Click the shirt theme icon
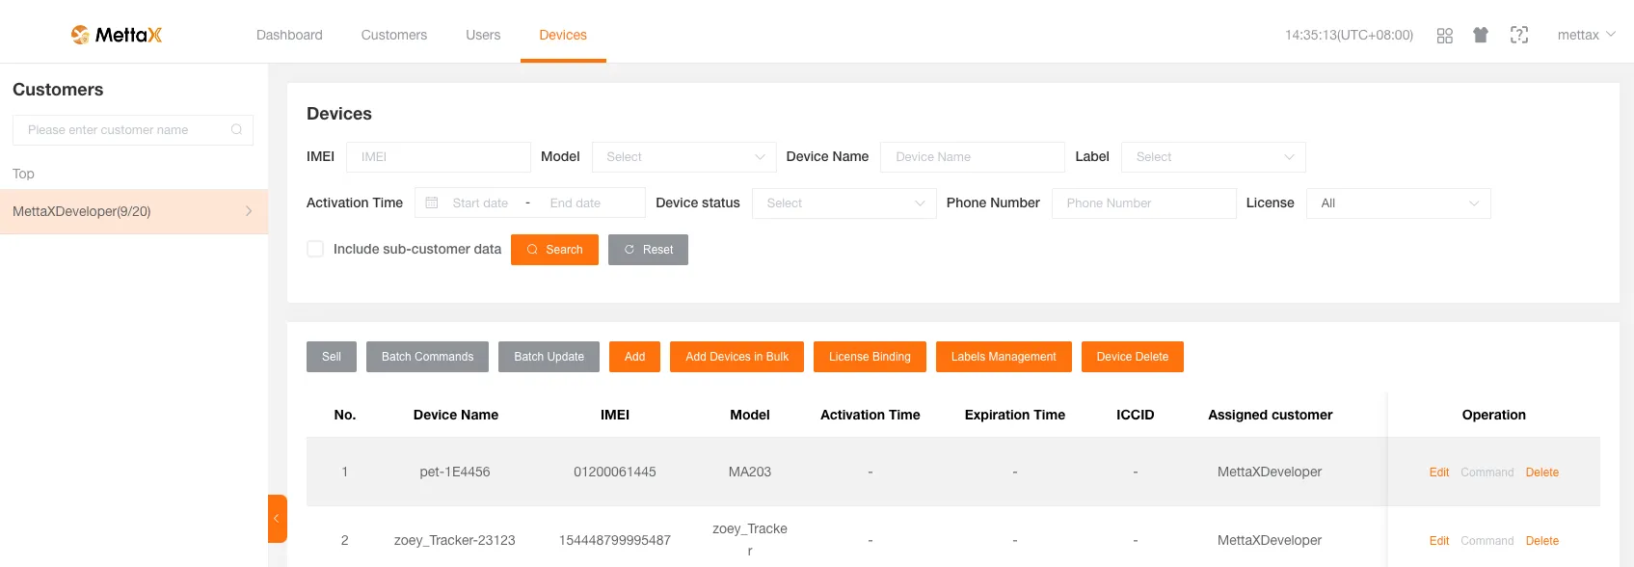Viewport: 1634px width, 567px height. pyautogui.click(x=1481, y=36)
